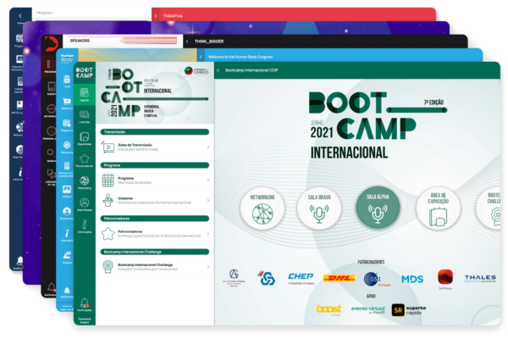This screenshot has width=508, height=339.
Task: Open the DHL sponsor logo
Action: (x=338, y=277)
